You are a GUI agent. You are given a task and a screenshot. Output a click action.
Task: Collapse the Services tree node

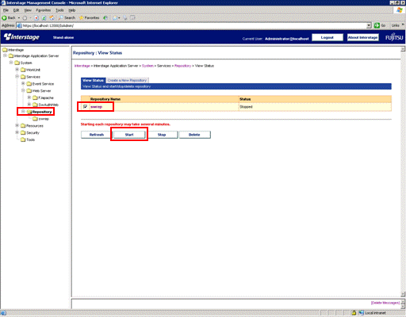(17, 77)
